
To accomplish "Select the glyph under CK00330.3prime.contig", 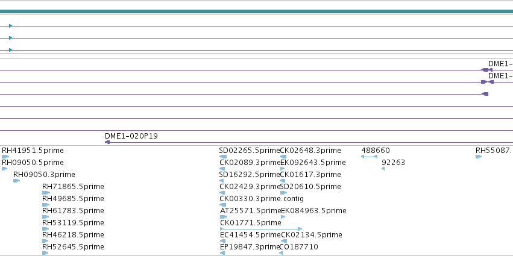I will 223,205.
